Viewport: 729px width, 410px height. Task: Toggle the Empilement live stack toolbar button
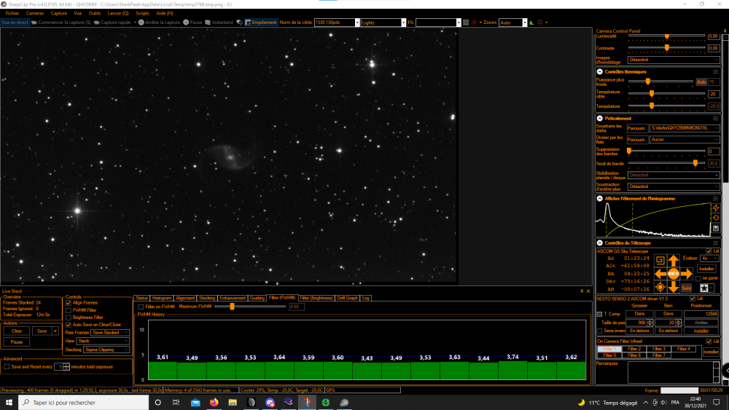(x=261, y=23)
